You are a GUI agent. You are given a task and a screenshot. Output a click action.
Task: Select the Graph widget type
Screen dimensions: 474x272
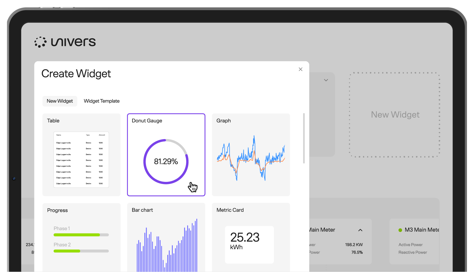pos(251,155)
